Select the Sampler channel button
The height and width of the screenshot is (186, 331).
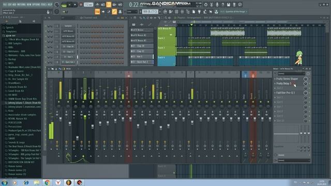68,26
